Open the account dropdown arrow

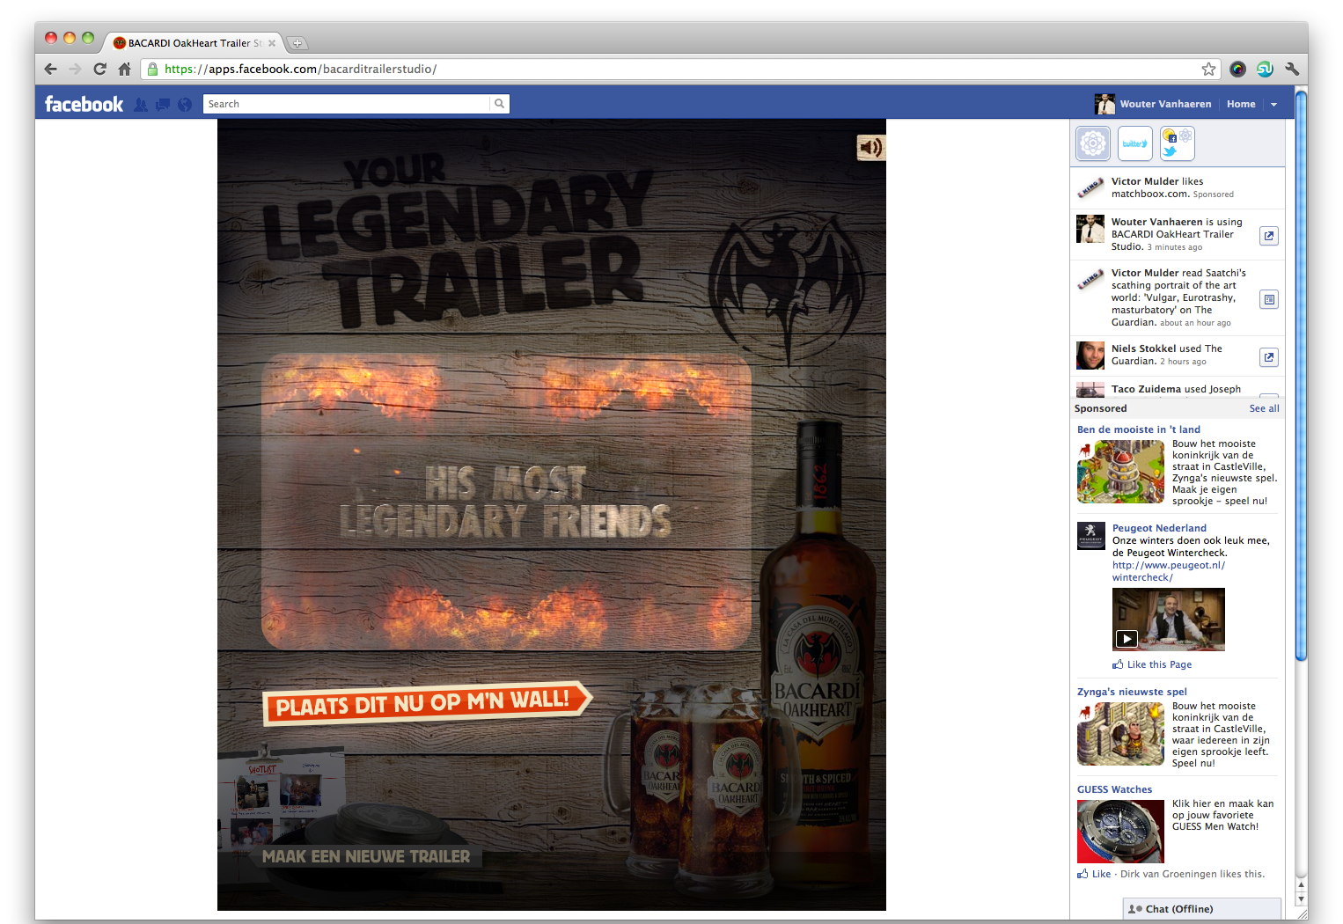pyautogui.click(x=1273, y=104)
